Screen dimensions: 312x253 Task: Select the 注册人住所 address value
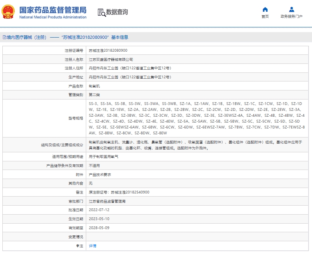(130, 68)
